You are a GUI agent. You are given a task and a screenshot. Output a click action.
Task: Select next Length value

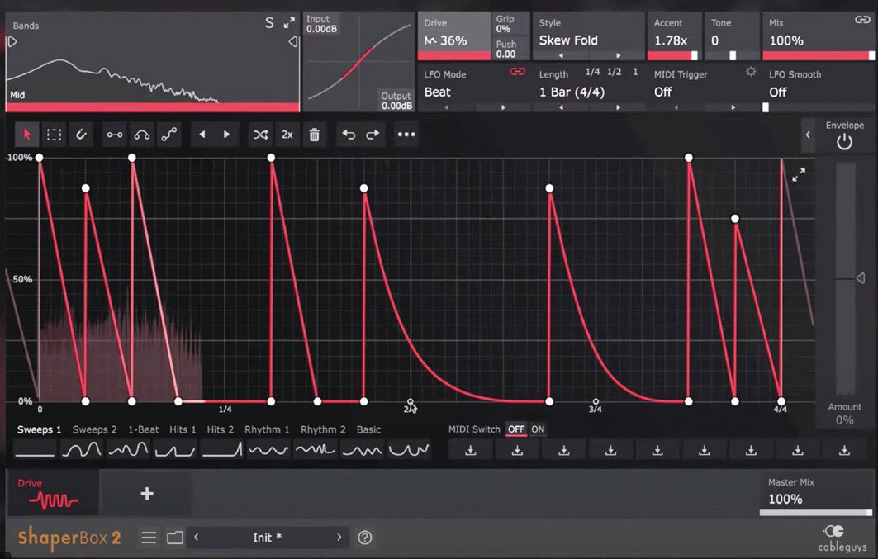point(618,107)
